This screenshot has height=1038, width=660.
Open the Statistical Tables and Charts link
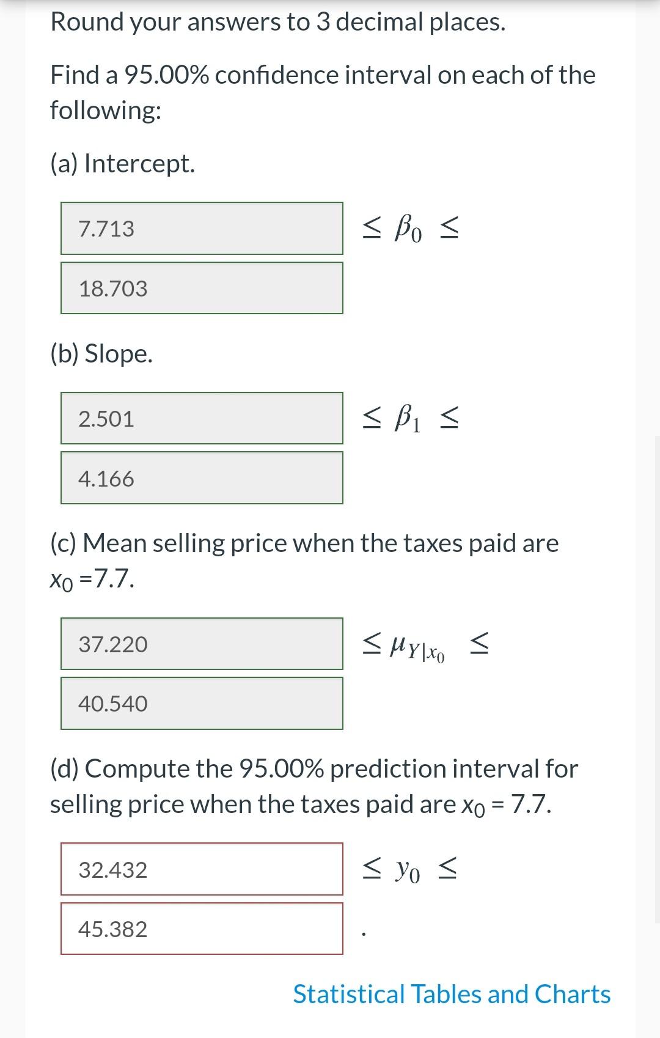point(451,994)
